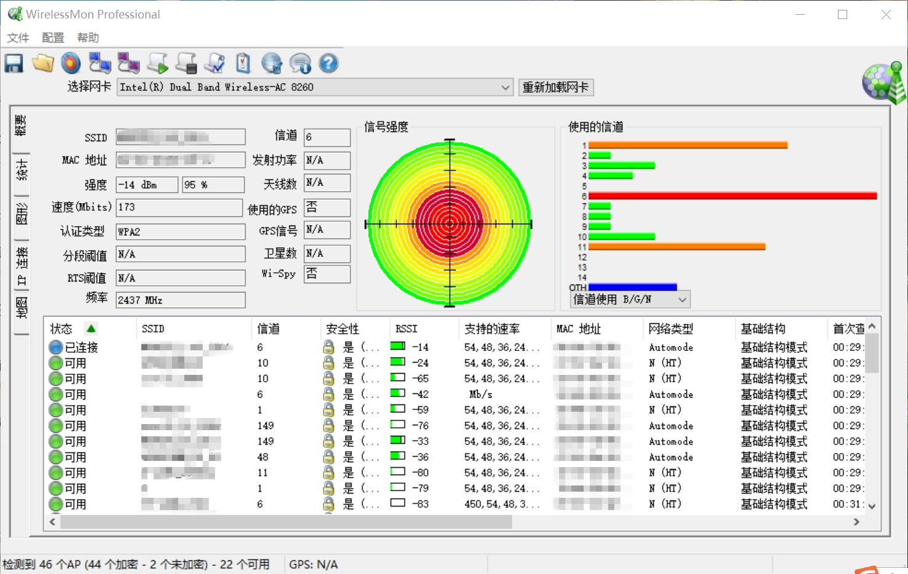Click the floppy disk save icon
Image resolution: width=908 pixels, height=574 pixels.
click(14, 63)
